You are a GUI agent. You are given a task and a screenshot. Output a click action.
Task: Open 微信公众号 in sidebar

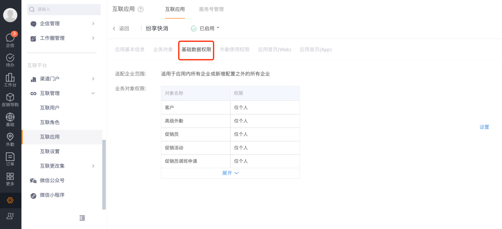pyautogui.click(x=52, y=181)
